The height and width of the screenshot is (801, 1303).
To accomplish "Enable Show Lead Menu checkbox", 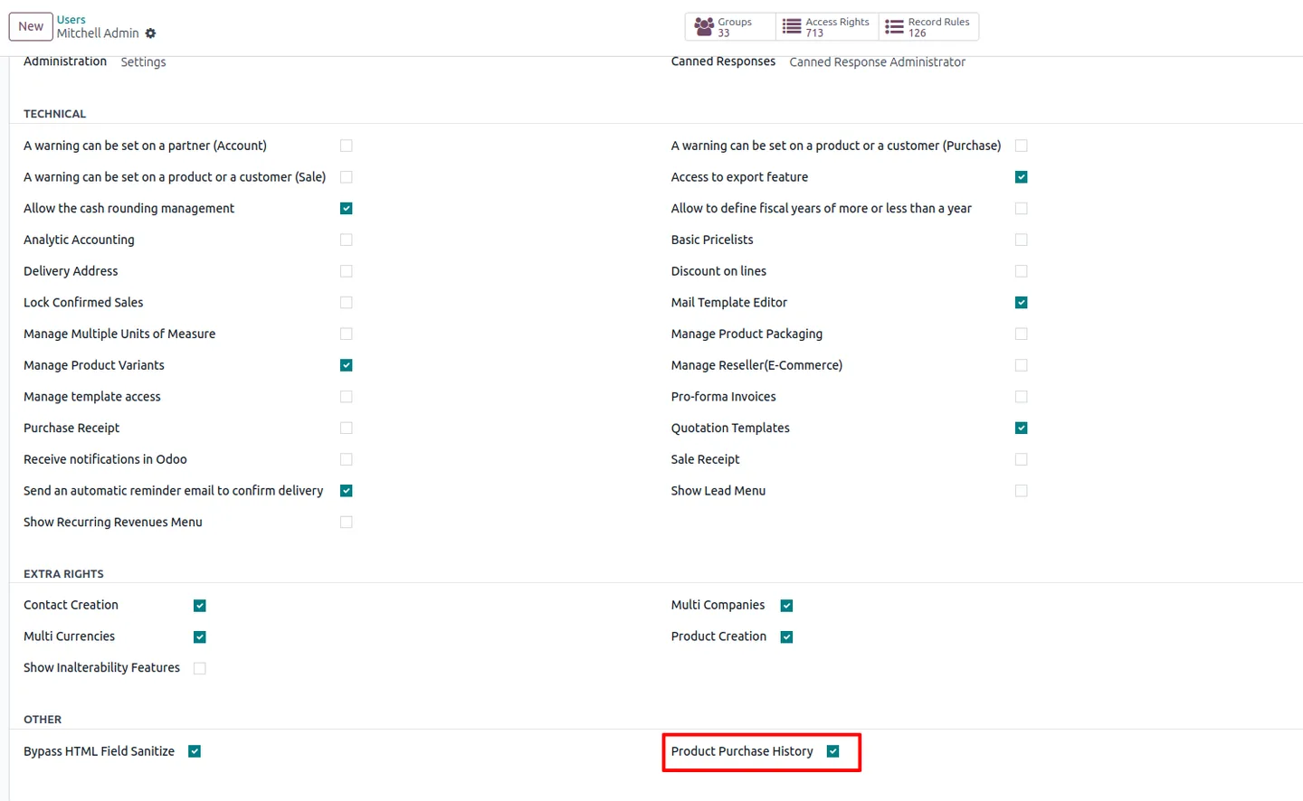I will pyautogui.click(x=1022, y=491).
